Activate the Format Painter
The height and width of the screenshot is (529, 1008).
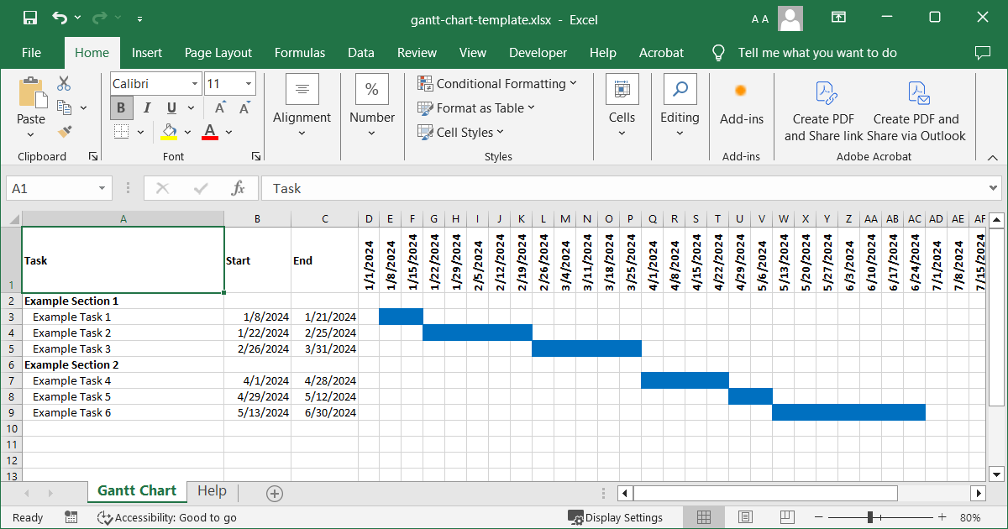tap(63, 132)
